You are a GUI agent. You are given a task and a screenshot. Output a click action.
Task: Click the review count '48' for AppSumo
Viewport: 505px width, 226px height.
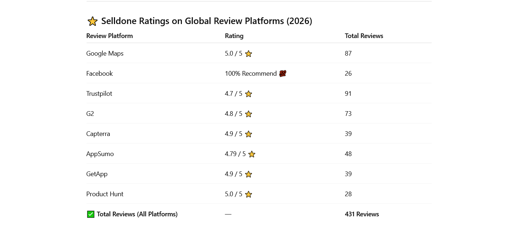348,154
